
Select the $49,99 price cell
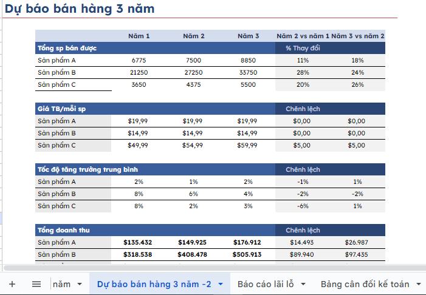(139, 145)
